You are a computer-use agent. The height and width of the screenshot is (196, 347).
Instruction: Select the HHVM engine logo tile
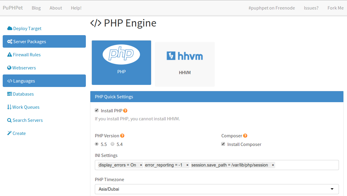point(185,64)
